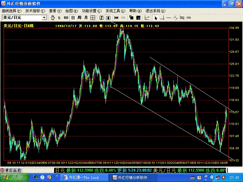The width and height of the screenshot is (243, 182).
Task: Open the 功能设置(C) menu
Action: tap(92, 11)
